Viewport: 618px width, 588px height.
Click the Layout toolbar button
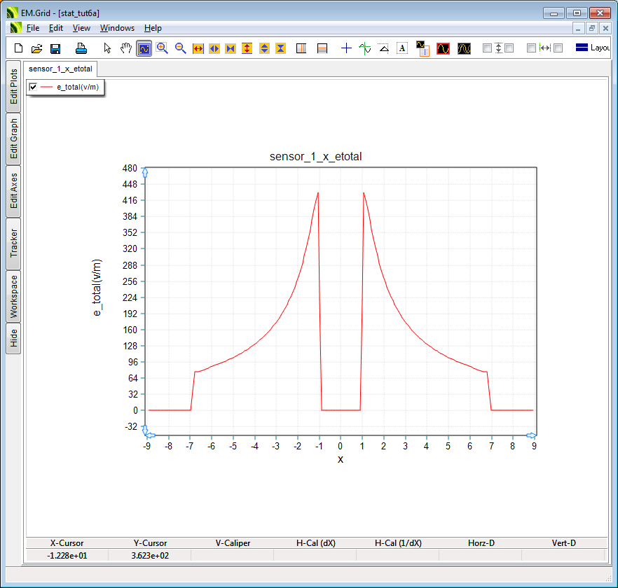coord(593,48)
